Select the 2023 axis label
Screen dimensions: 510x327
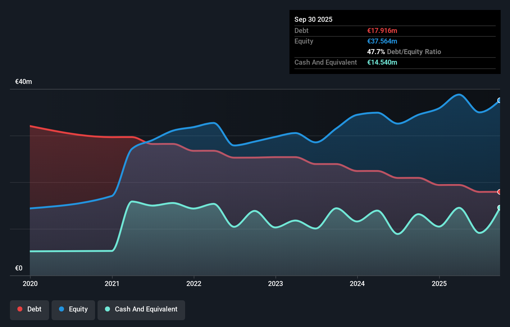pos(276,283)
